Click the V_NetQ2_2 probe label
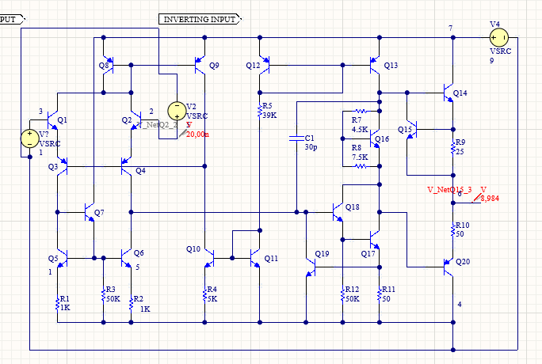This screenshot has height=364, width=542. tap(157, 125)
